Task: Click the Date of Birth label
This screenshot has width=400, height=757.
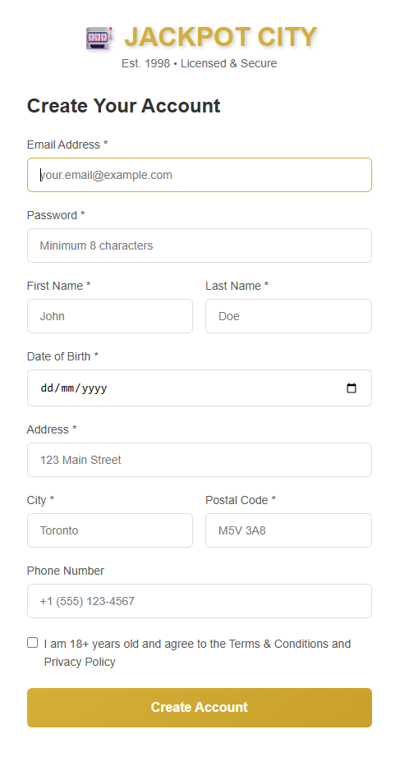Action: coord(62,357)
